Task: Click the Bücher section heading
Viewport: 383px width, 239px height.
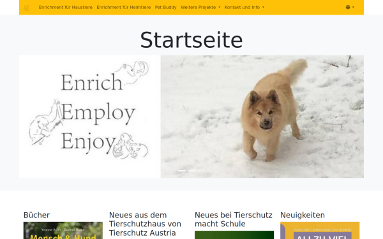Action: (36, 215)
